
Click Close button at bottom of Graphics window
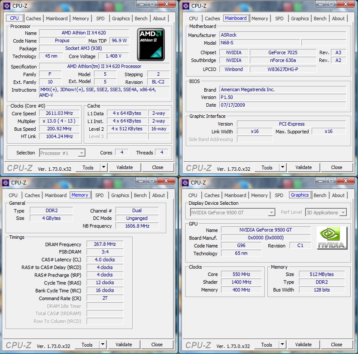337,345
